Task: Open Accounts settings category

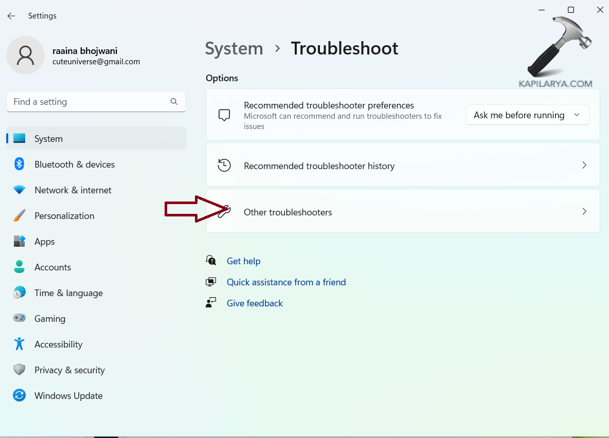Action: click(52, 267)
